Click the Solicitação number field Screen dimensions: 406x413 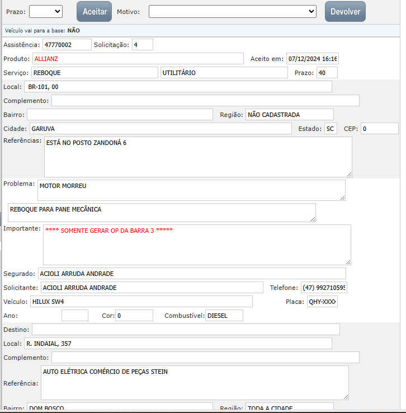click(142, 44)
